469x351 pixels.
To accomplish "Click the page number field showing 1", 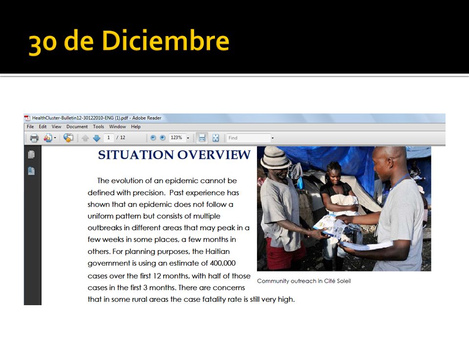I will pyautogui.click(x=109, y=137).
